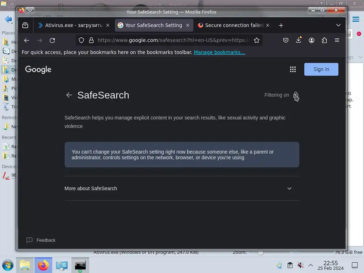Click the clipboard tray icon

(290, 265)
